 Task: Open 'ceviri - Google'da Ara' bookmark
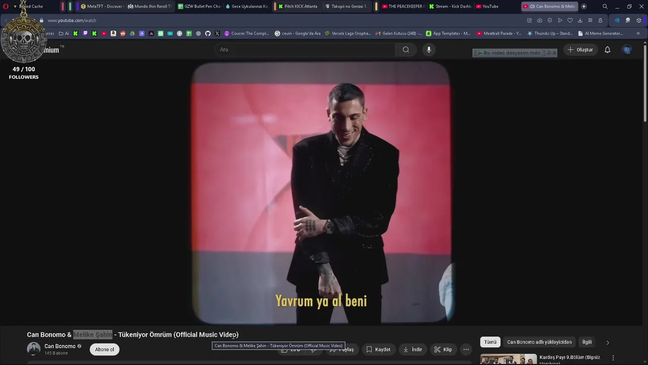tap(298, 33)
